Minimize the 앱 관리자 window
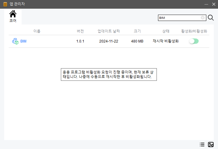Screen dimensions: 218x149 [206, 4]
